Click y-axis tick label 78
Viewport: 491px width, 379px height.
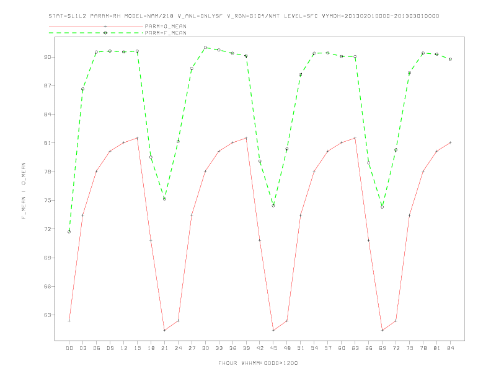tap(48, 172)
